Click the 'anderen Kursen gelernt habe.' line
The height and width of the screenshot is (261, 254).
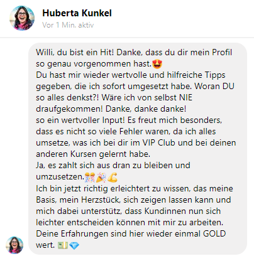93,154
